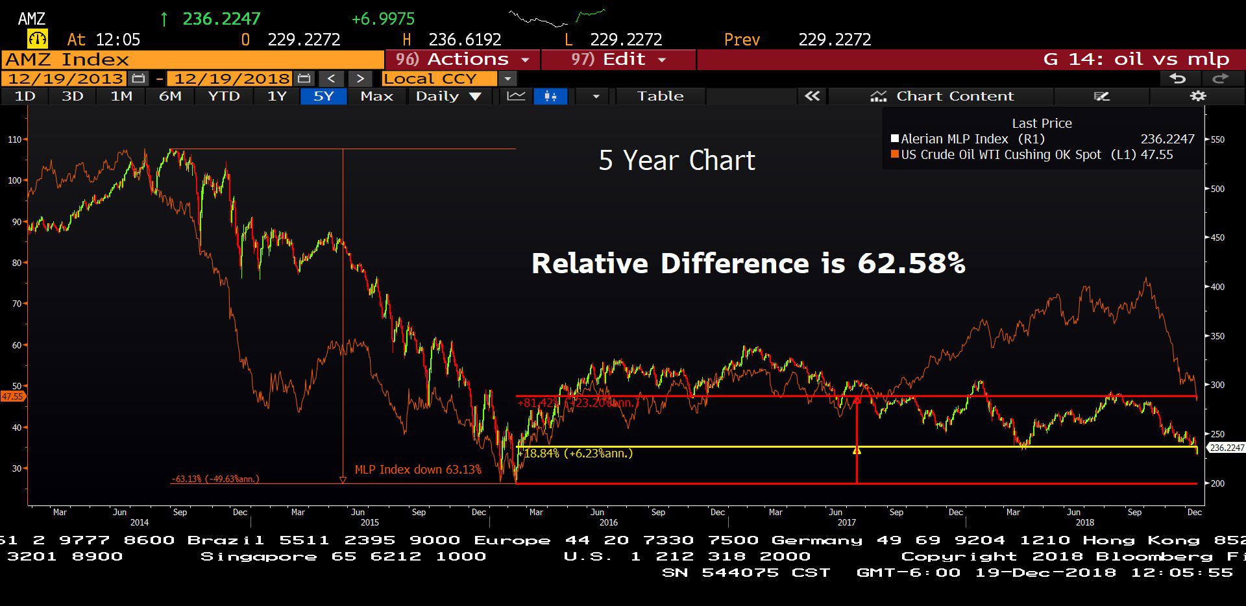
Task: Select the 1D range tab
Action: tap(25, 96)
